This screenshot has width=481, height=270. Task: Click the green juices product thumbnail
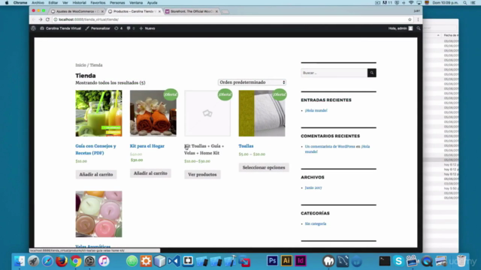pyautogui.click(x=98, y=113)
